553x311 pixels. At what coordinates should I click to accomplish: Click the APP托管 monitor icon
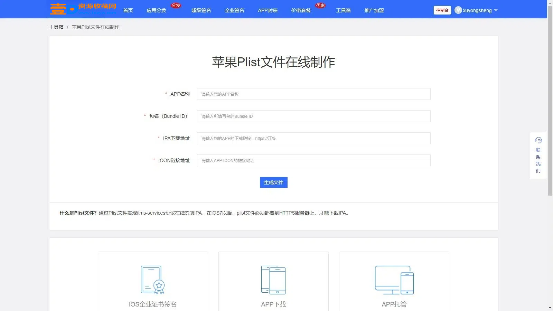point(394,280)
